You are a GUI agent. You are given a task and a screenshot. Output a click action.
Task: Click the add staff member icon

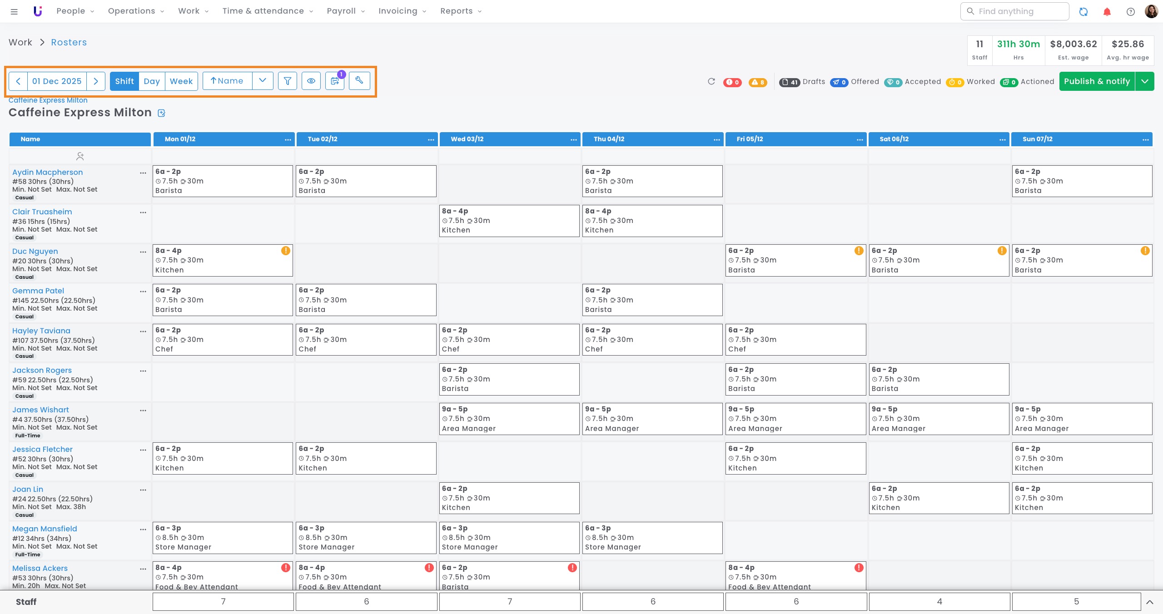pos(80,156)
